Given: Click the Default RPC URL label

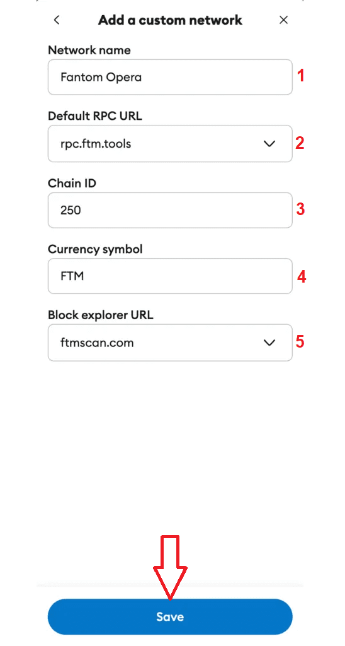Looking at the screenshot, I should click(95, 116).
